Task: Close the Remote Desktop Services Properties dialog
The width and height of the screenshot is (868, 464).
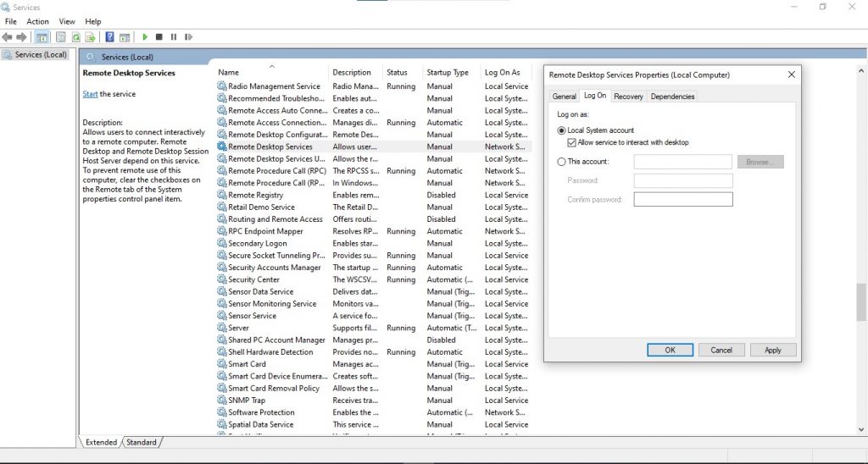Action: coord(791,75)
